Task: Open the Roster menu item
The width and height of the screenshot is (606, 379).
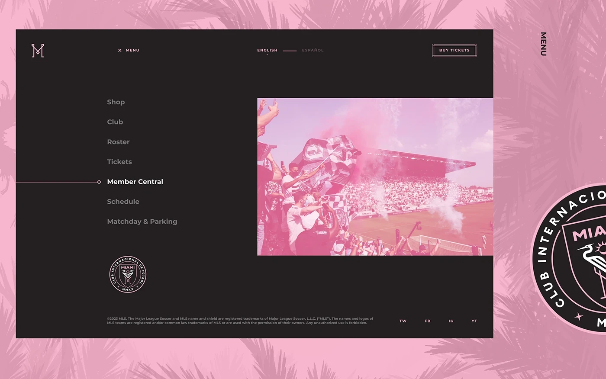Action: 118,142
